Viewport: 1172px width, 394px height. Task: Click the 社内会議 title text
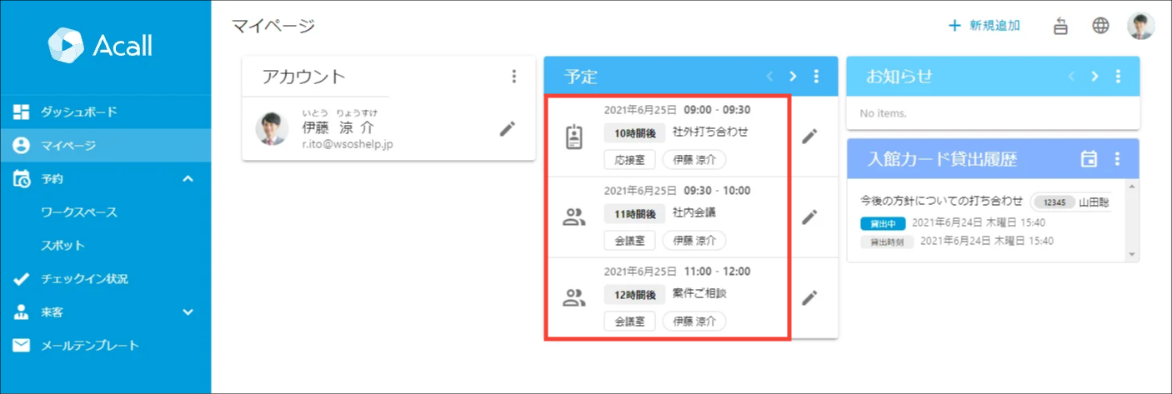tap(694, 212)
